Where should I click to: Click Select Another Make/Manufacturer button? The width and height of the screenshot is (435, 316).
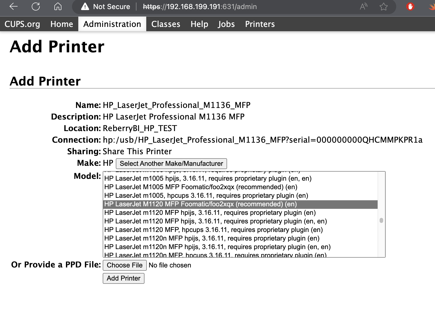pos(171,164)
